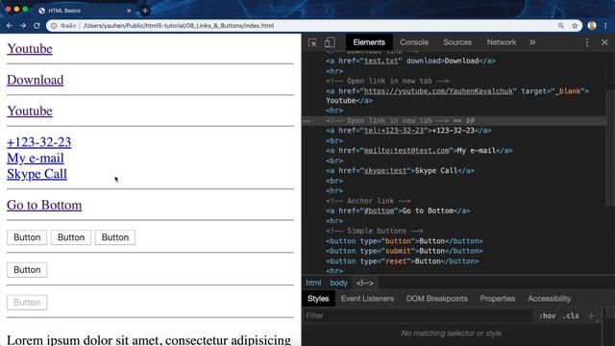Click the first Youtube link on page

30,49
